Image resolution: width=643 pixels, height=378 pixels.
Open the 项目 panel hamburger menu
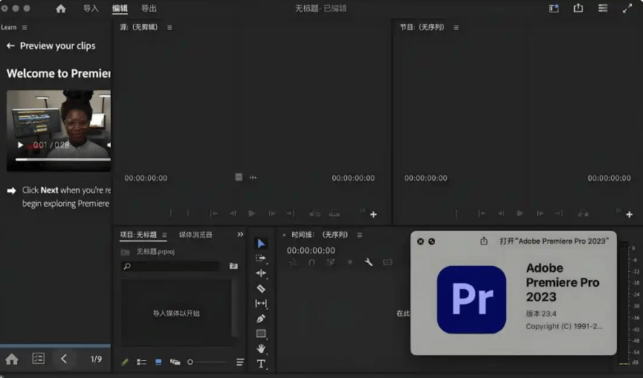click(164, 235)
